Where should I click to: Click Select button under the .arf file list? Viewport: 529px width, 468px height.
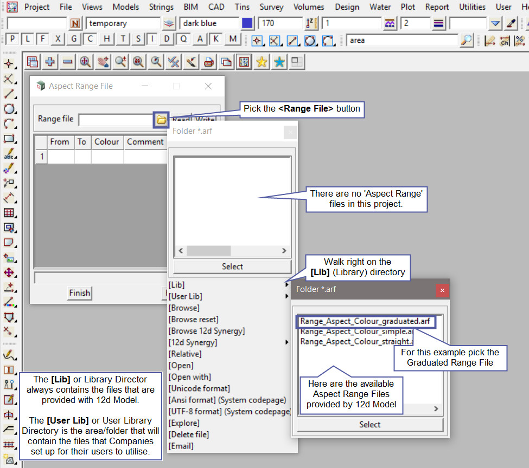[x=369, y=425]
